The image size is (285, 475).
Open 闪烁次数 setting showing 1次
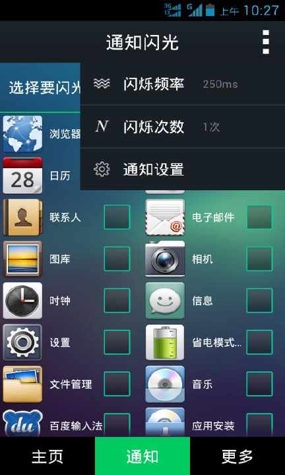[183, 127]
